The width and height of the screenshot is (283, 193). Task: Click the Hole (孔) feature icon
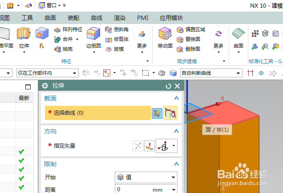pyautogui.click(x=42, y=34)
